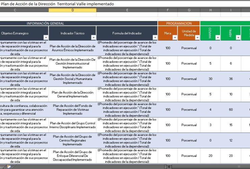Select Abril value 15 in Control Interno Disciplinario row
Viewport: 250px width, 169px height.
(231, 125)
